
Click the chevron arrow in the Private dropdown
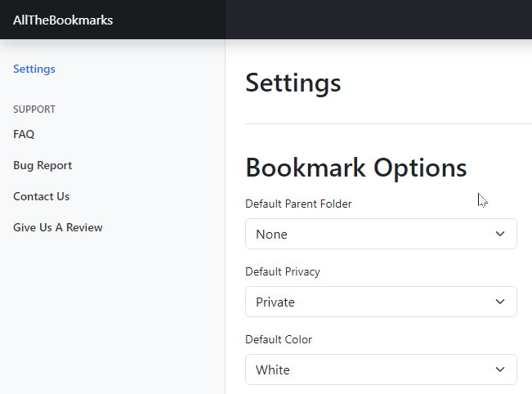pyautogui.click(x=500, y=302)
